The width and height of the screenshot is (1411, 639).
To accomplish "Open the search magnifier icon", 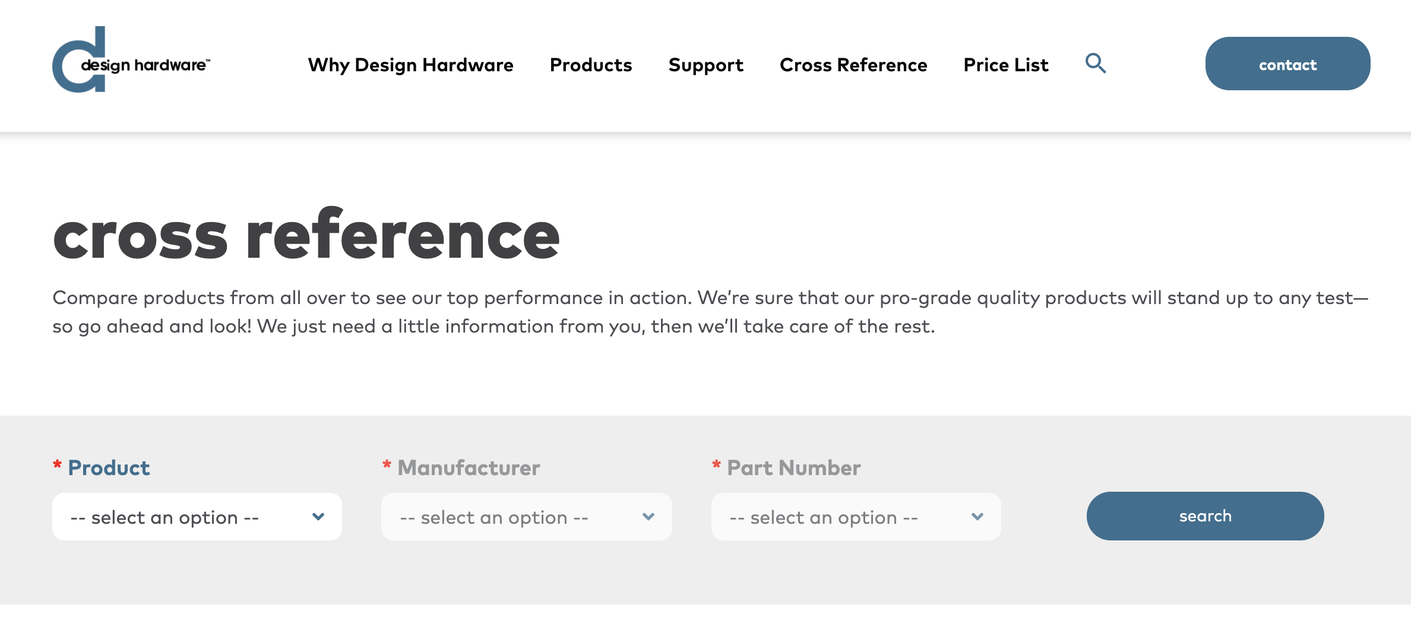I will tap(1096, 64).
